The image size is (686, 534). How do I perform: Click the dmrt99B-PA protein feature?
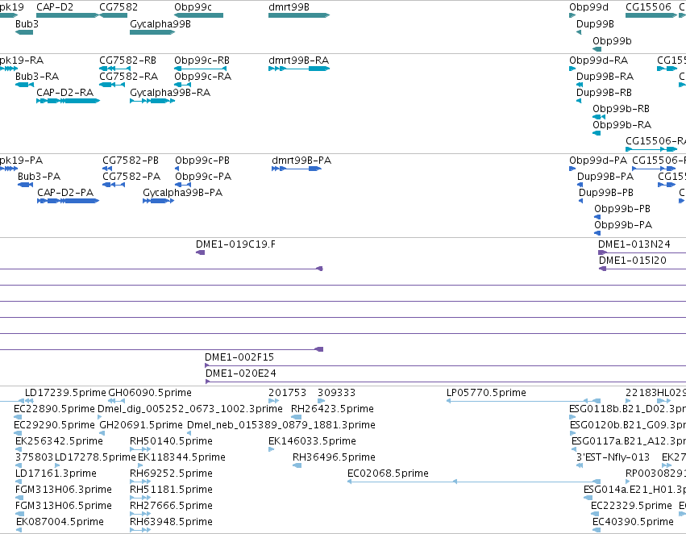coord(297,169)
